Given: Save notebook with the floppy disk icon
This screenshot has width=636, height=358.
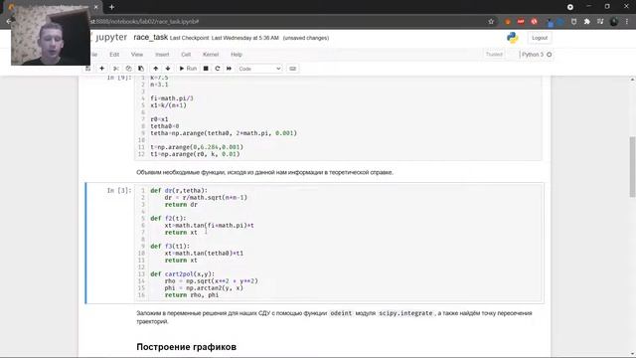Looking at the screenshot, I should coord(87,69).
